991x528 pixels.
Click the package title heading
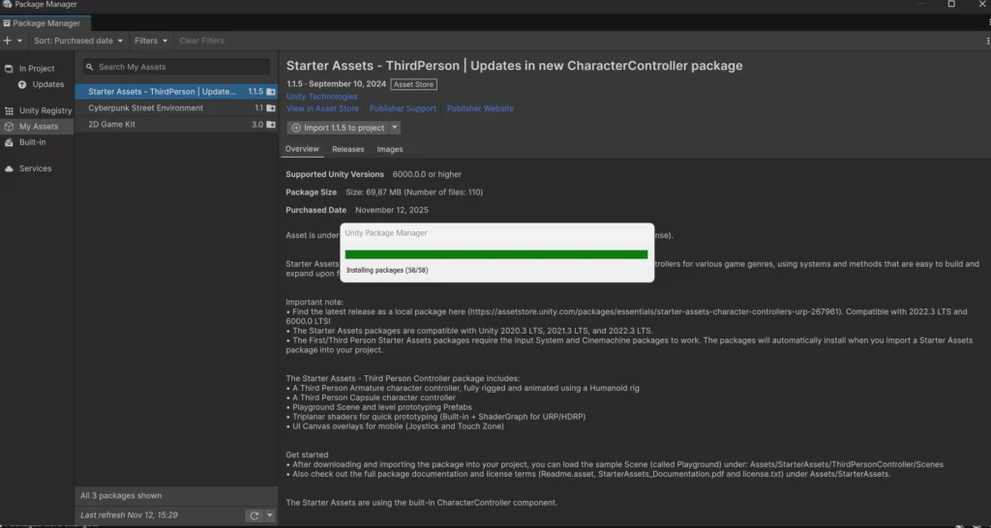pyautogui.click(x=515, y=66)
